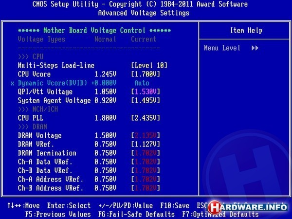Change the CPU Vcore 1.700V value
This screenshot has width=292, height=219.
146,74
